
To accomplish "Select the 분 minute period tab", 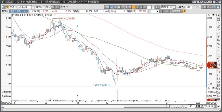I will pos(123,7).
